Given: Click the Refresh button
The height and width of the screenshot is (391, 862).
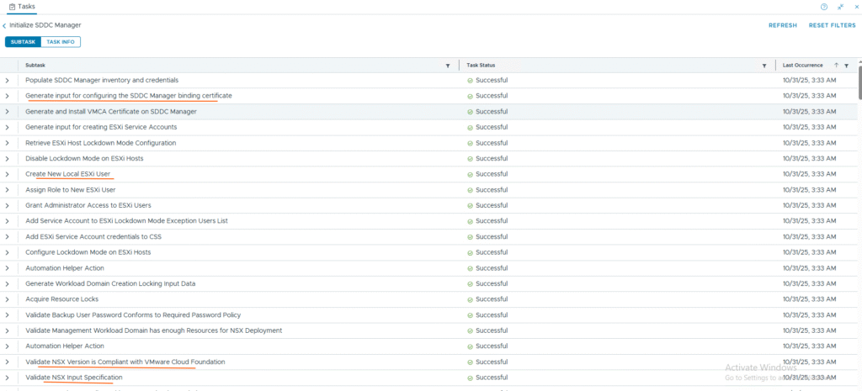Looking at the screenshot, I should click(x=782, y=25).
